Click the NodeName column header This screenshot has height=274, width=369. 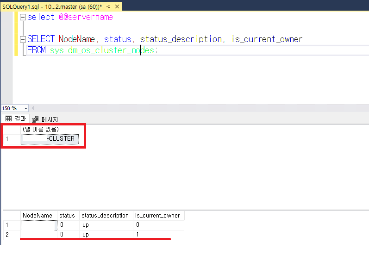(x=39, y=215)
